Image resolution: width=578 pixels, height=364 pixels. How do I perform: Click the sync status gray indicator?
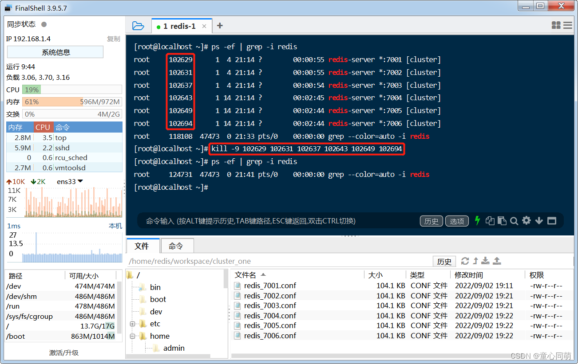click(x=44, y=24)
